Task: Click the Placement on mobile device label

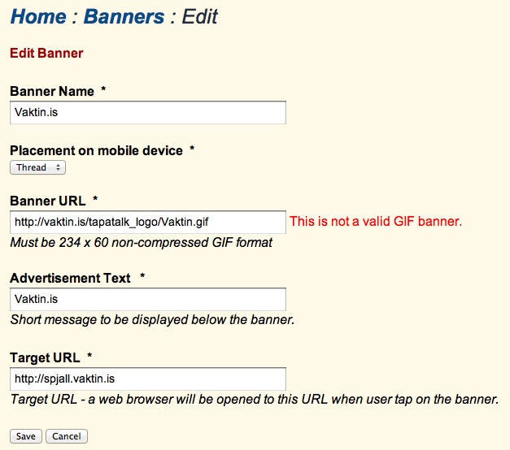Action: (x=96, y=150)
